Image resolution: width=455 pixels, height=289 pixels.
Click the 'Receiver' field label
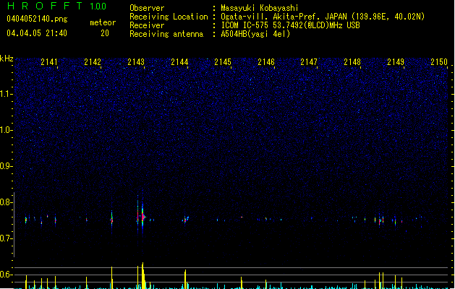click(x=147, y=25)
